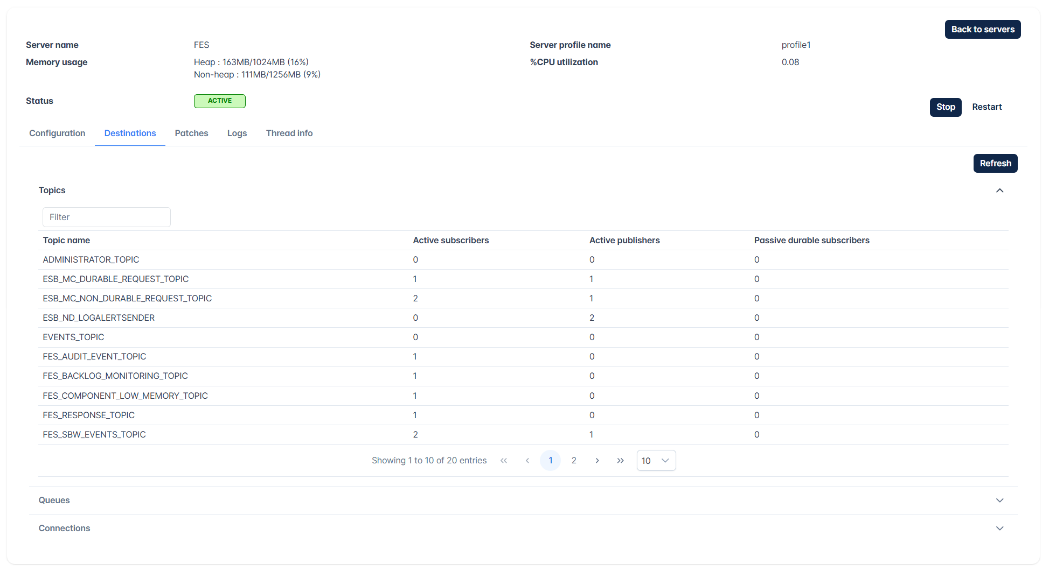Screen dimensions: 1049x571
Task: Select the FES_SBW_EVENTS_TOPIC row
Action: (x=523, y=435)
